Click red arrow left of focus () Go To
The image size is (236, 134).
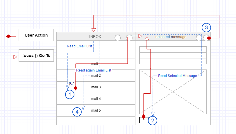(15, 57)
